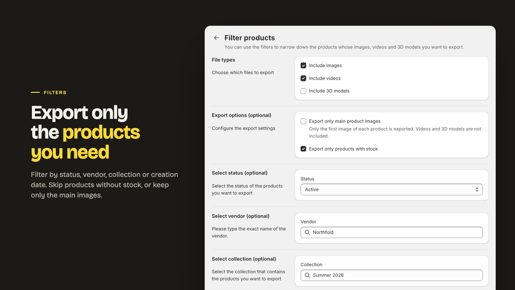Click the Export only main product images label
The width and height of the screenshot is (515, 290).
[x=345, y=121]
